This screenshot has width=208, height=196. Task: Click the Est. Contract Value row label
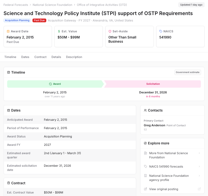pos(20,192)
